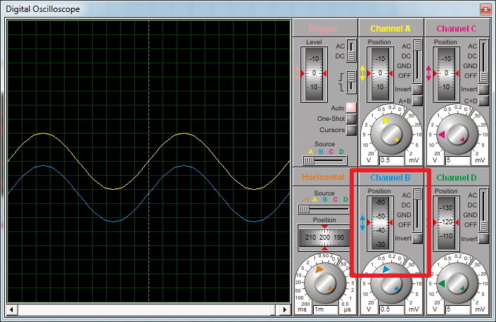Click Horizontal inner fine-adjust knob
The width and height of the screenshot is (496, 322).
pyautogui.click(x=325, y=283)
